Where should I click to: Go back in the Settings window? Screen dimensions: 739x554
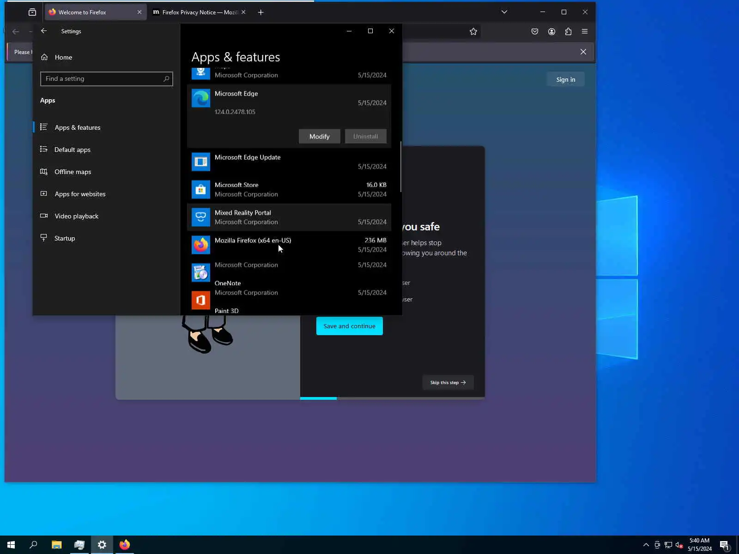44,31
